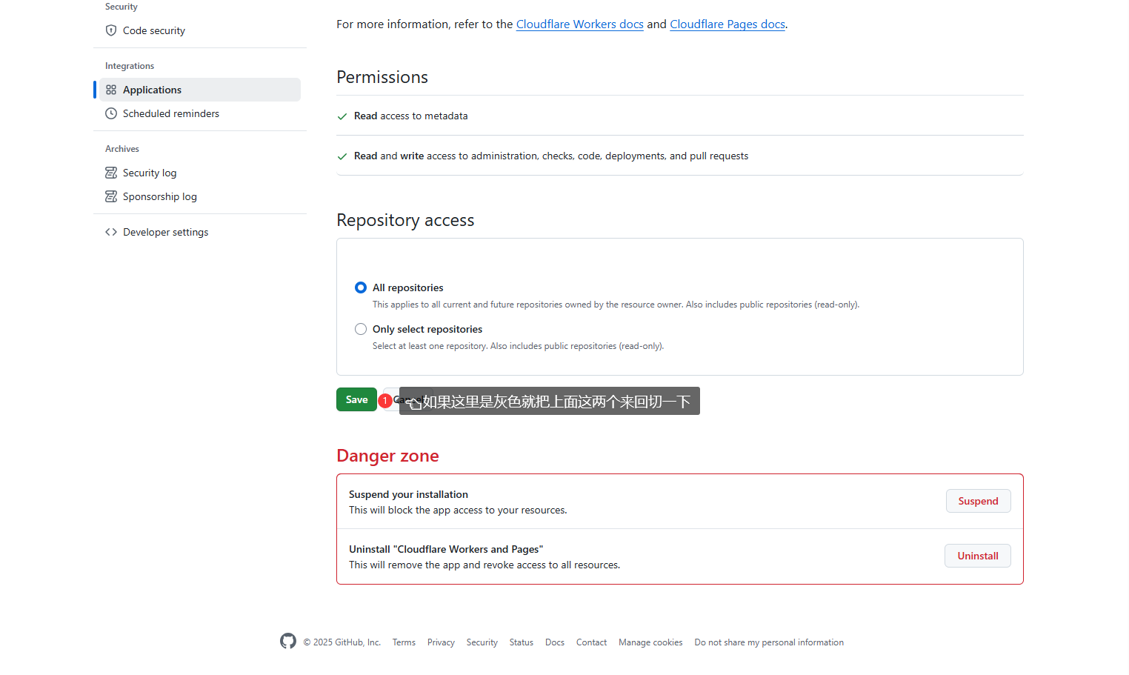Screen dimensions: 1129x675
Task: Open the Security log page
Action: coord(150,173)
